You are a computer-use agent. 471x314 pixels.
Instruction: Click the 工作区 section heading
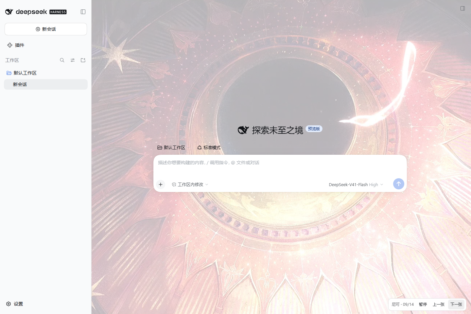point(12,60)
